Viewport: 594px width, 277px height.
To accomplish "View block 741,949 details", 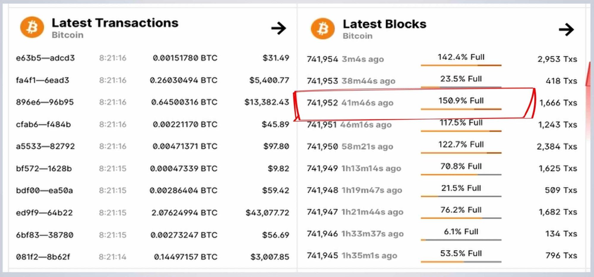I will click(x=322, y=169).
